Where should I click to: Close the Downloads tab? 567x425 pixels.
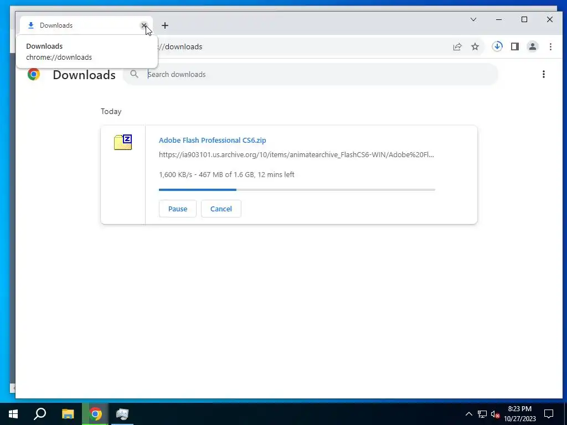point(144,25)
